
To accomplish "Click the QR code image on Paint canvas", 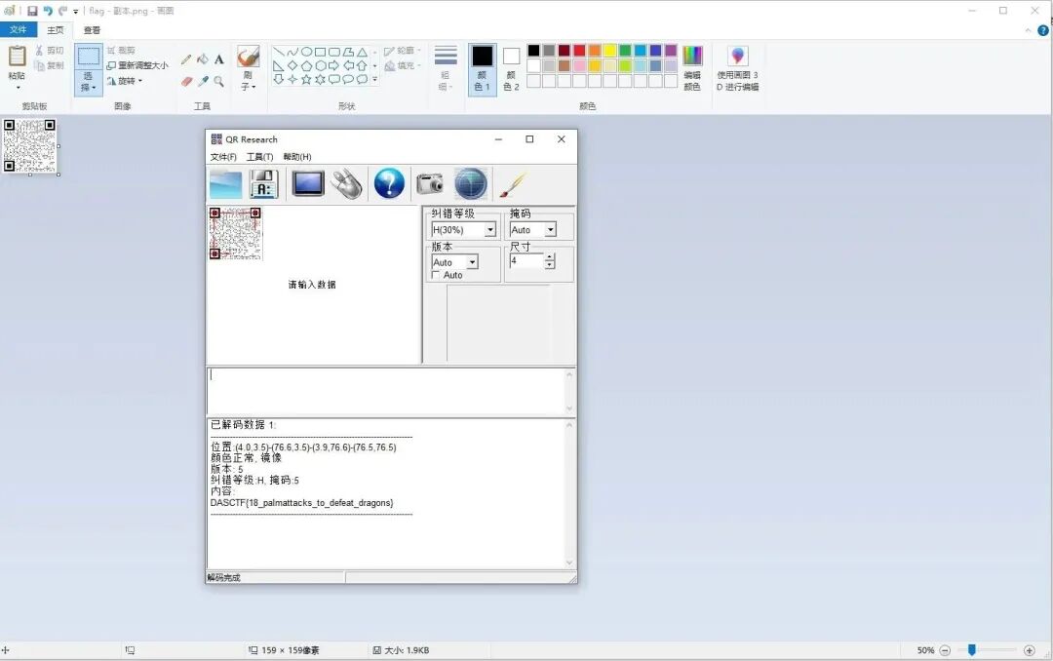I will click(x=29, y=145).
